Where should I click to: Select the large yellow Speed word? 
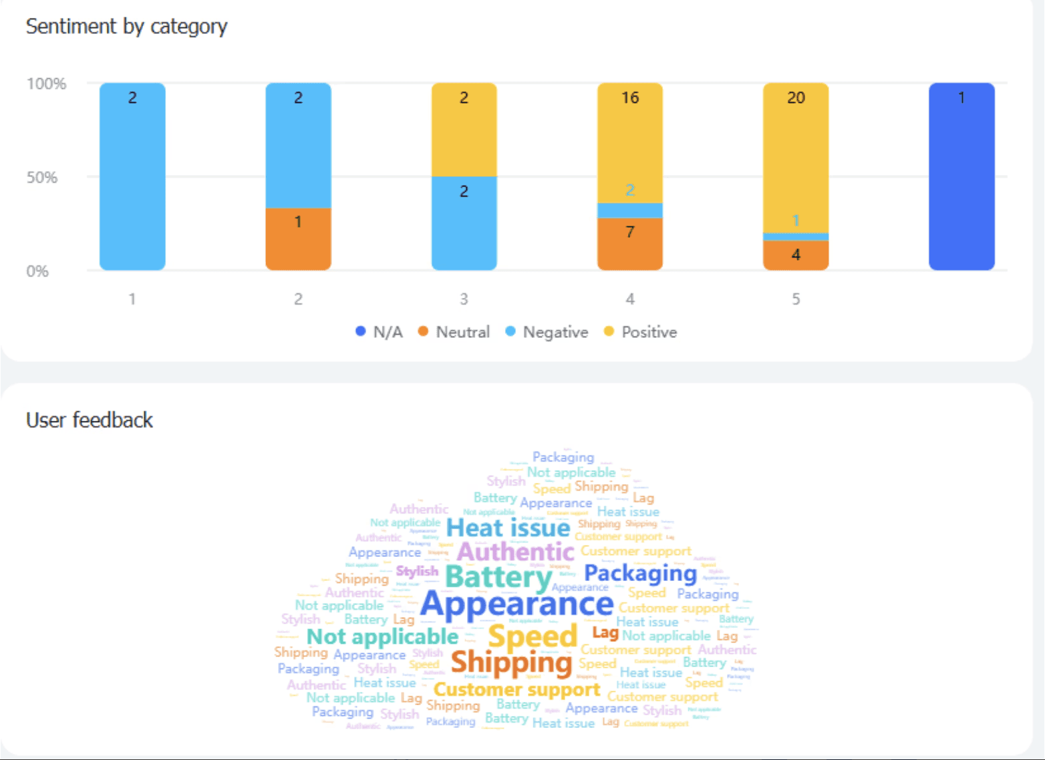coord(533,636)
